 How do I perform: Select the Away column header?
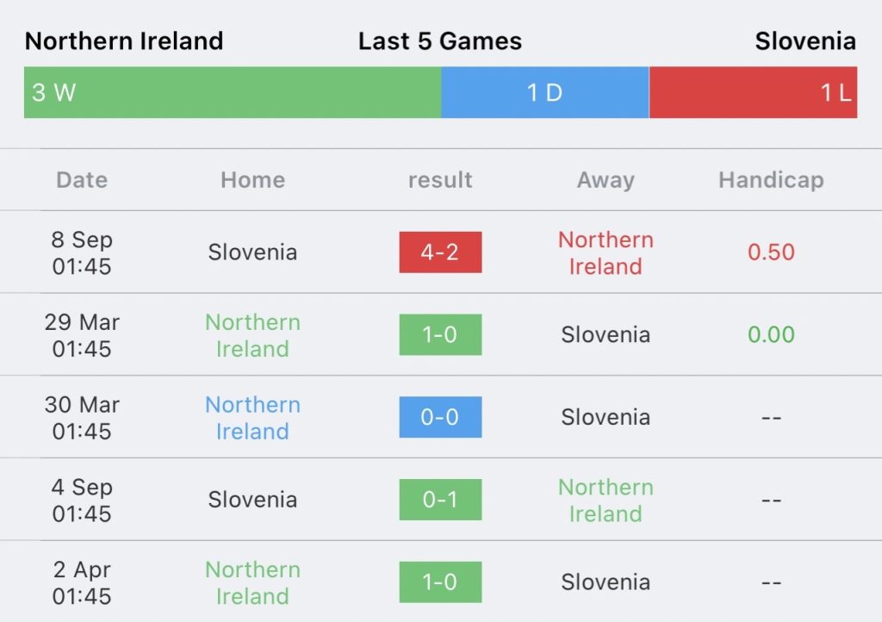606,181
